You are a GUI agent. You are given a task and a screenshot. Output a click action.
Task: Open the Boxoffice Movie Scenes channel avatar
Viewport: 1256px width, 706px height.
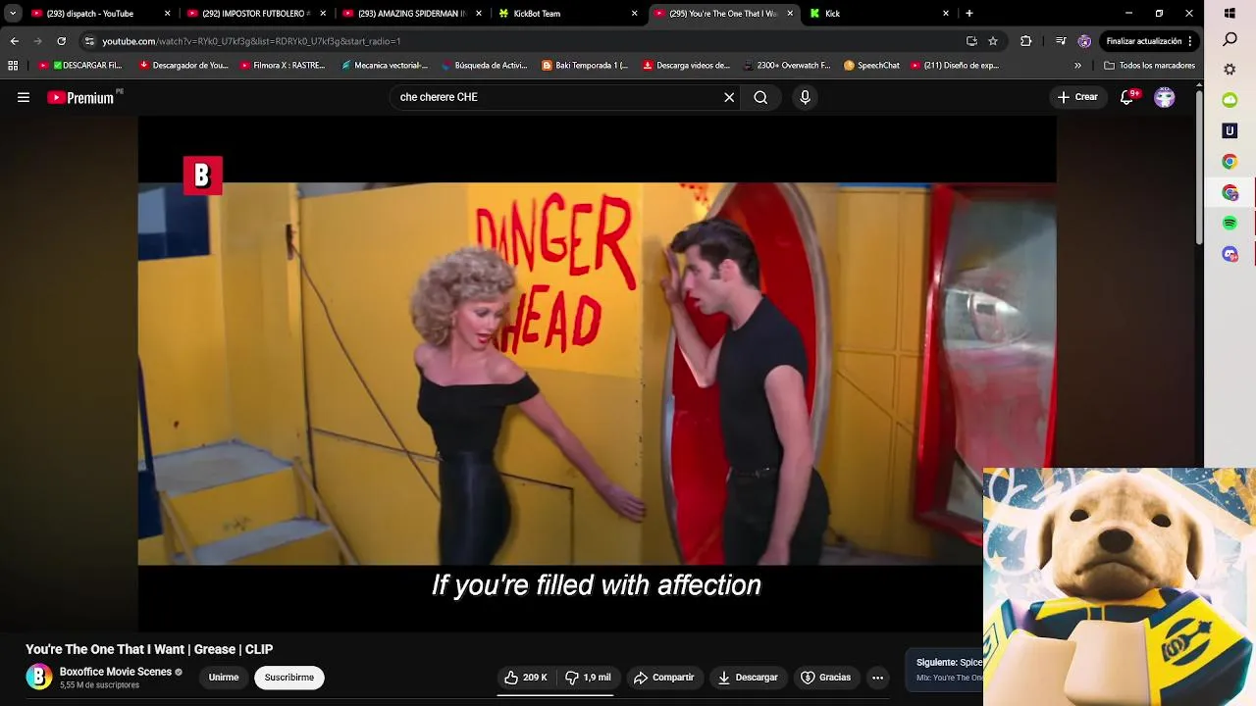[38, 678]
